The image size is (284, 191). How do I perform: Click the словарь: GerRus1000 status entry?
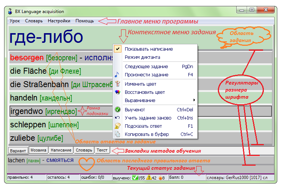point(237,178)
